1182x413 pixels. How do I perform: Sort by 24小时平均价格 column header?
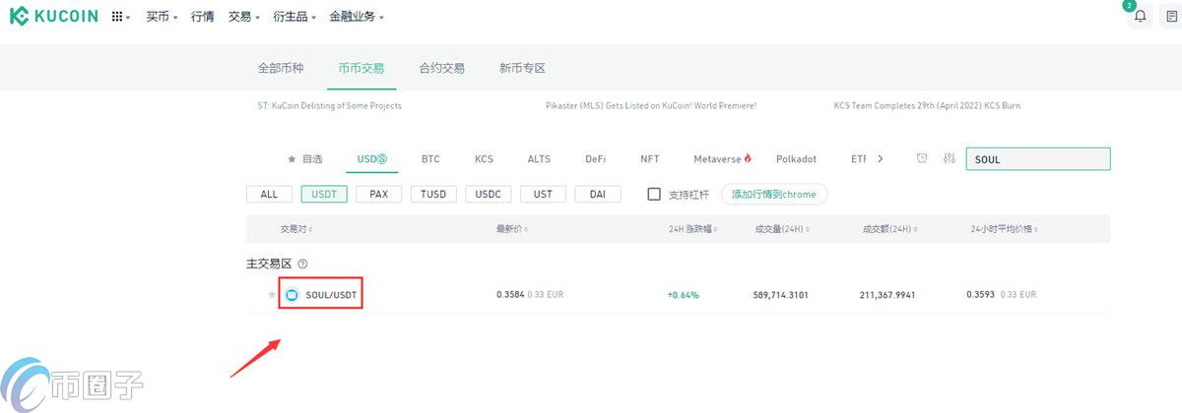pos(1004,229)
